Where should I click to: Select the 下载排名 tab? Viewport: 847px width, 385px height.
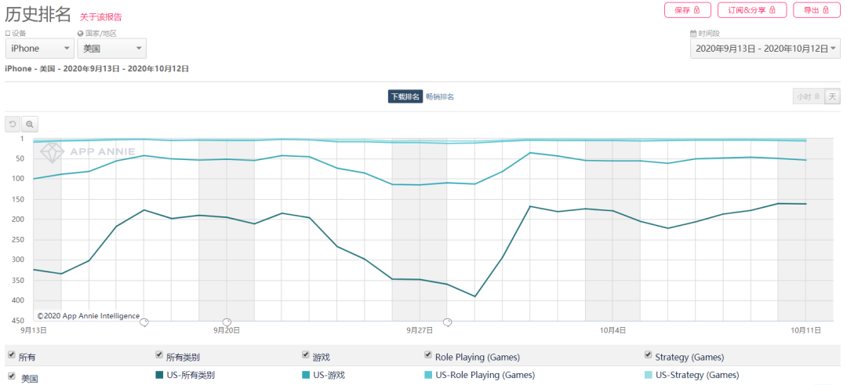pyautogui.click(x=405, y=96)
